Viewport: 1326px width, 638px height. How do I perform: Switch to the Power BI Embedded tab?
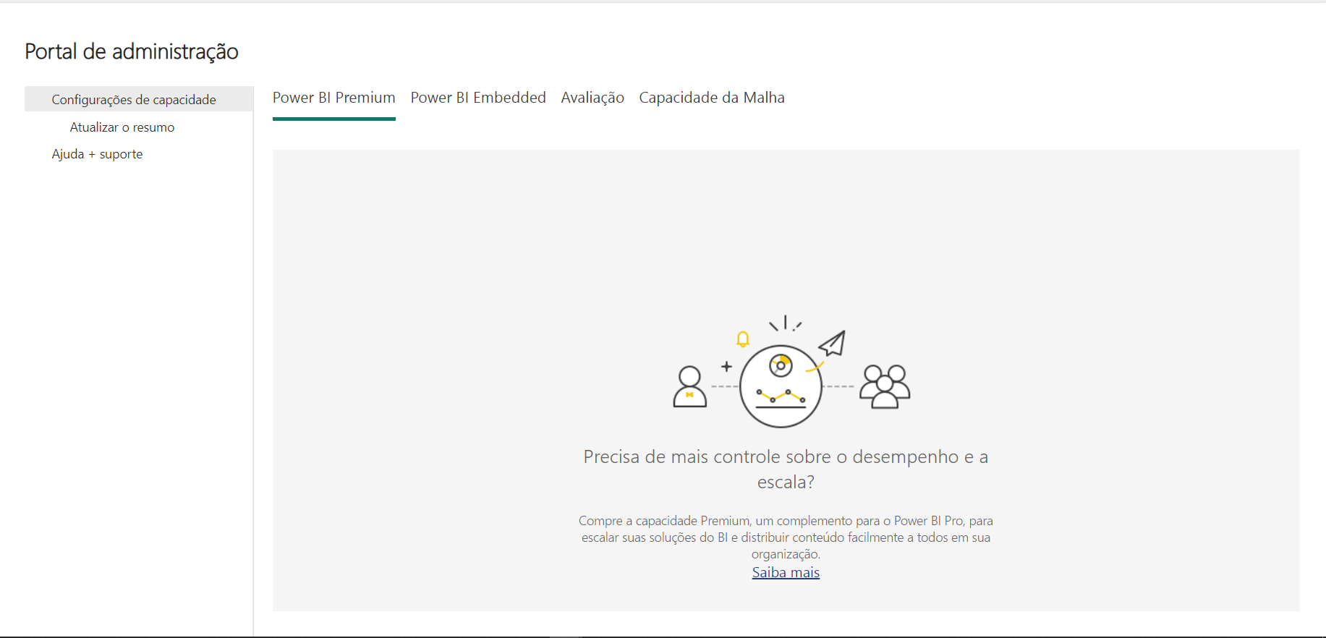tap(478, 98)
